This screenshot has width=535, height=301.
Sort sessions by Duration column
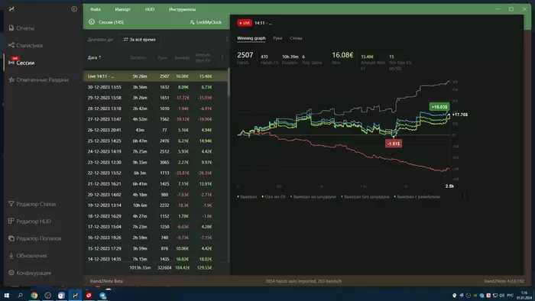138,57
